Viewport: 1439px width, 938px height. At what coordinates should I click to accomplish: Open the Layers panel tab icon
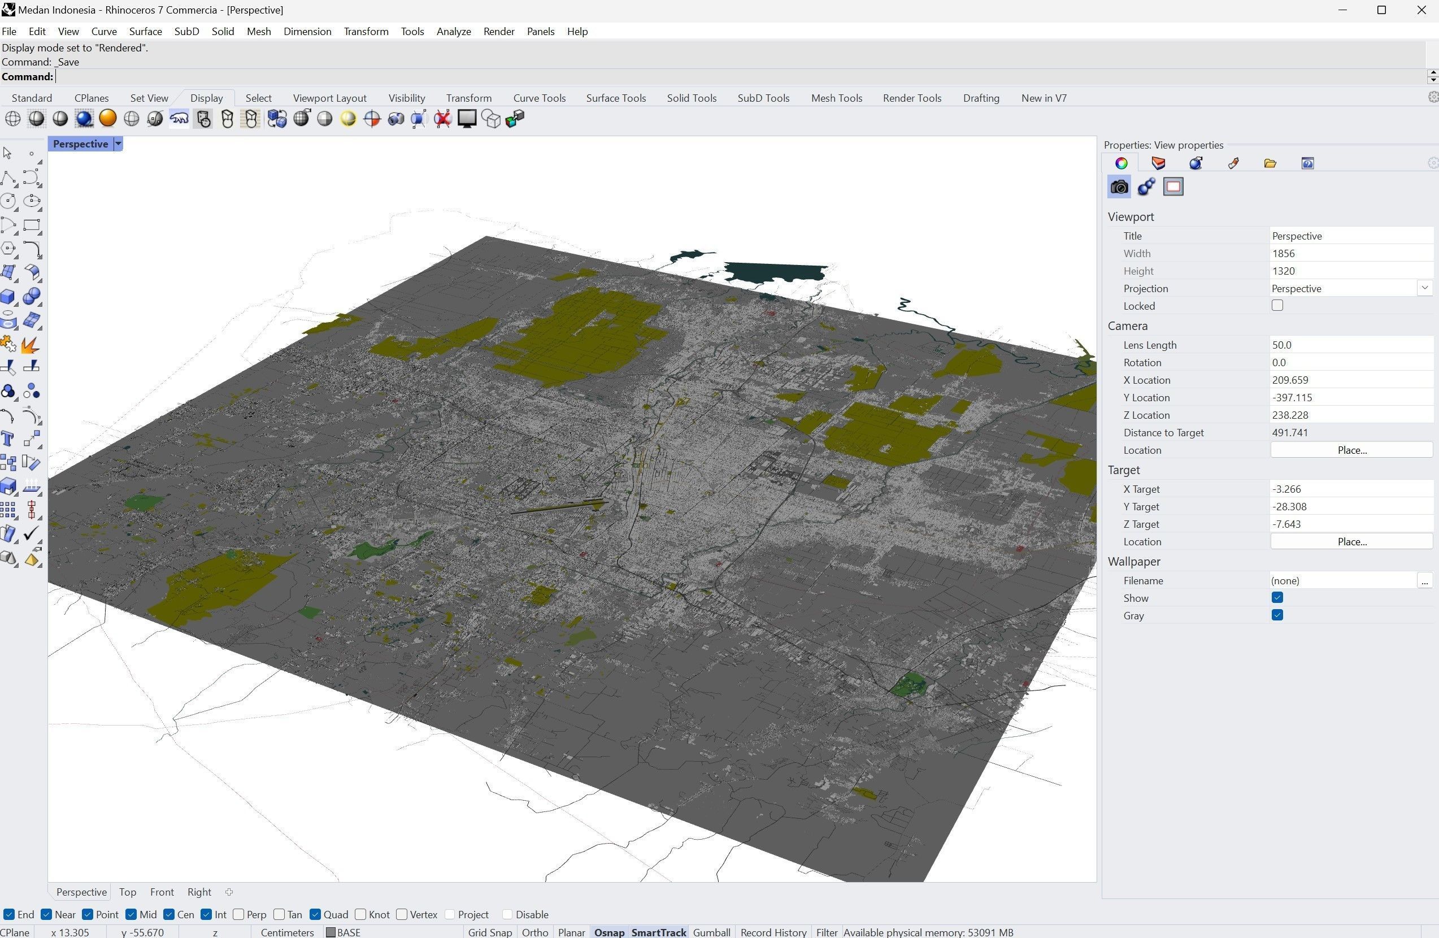tap(1158, 163)
